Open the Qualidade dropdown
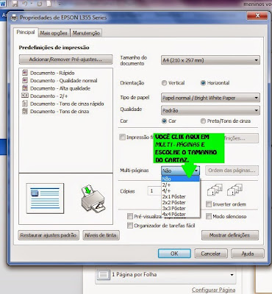272x294 pixels. [210, 110]
